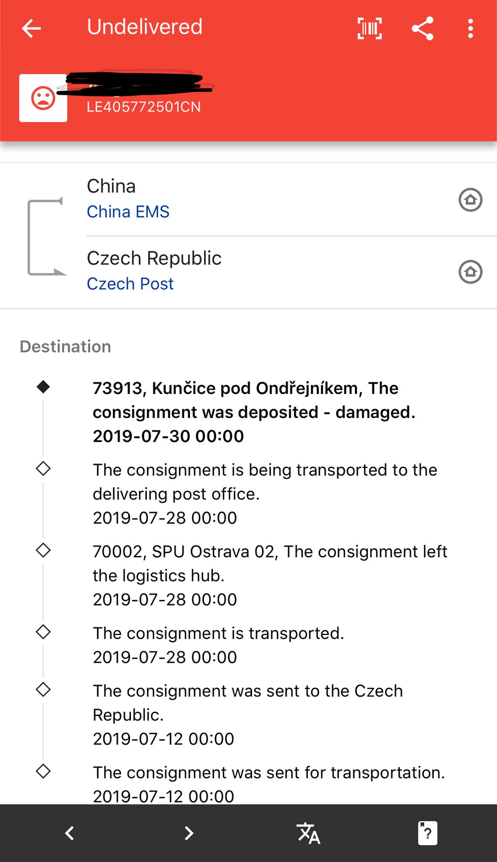The height and width of the screenshot is (862, 497).
Task: Tap the Destination section header
Action: [x=65, y=346]
